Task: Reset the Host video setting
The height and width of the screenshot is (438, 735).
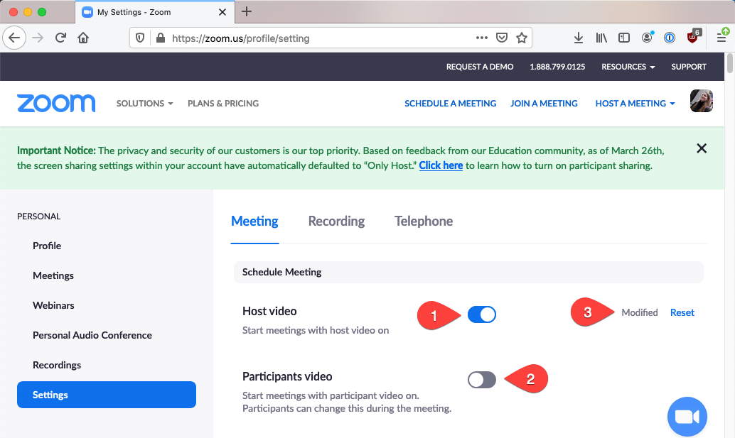Action: click(682, 312)
